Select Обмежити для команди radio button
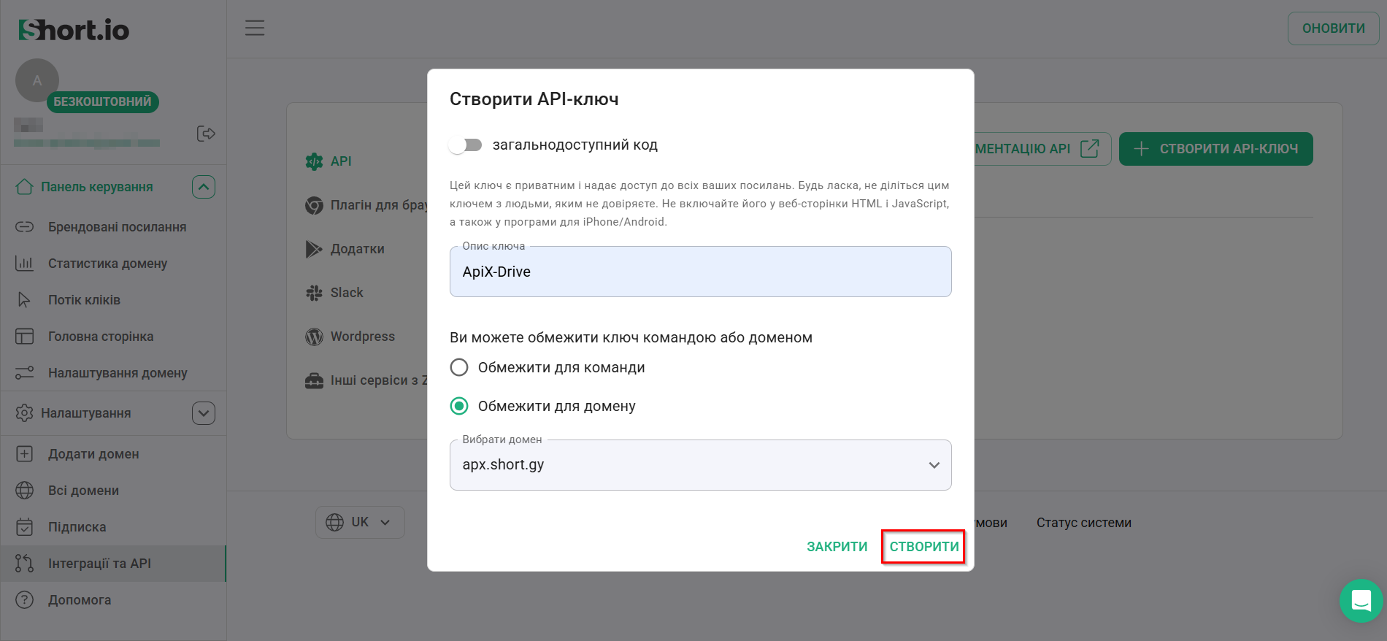This screenshot has height=641, width=1387. [x=459, y=367]
